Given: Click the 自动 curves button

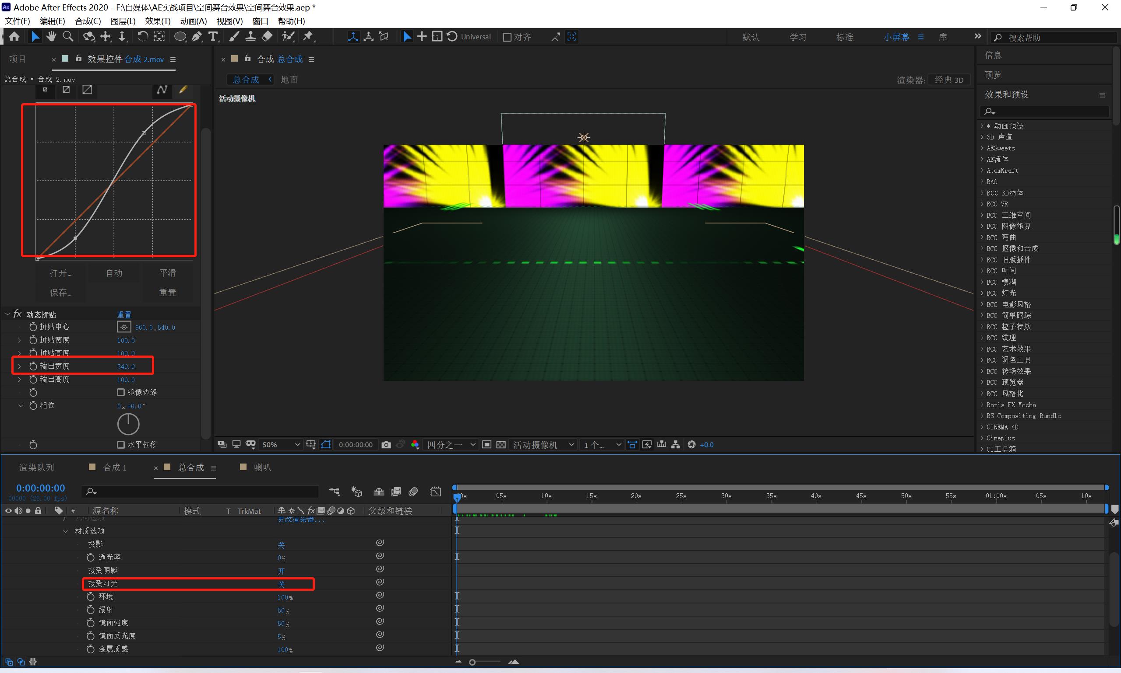Looking at the screenshot, I should tap(114, 273).
